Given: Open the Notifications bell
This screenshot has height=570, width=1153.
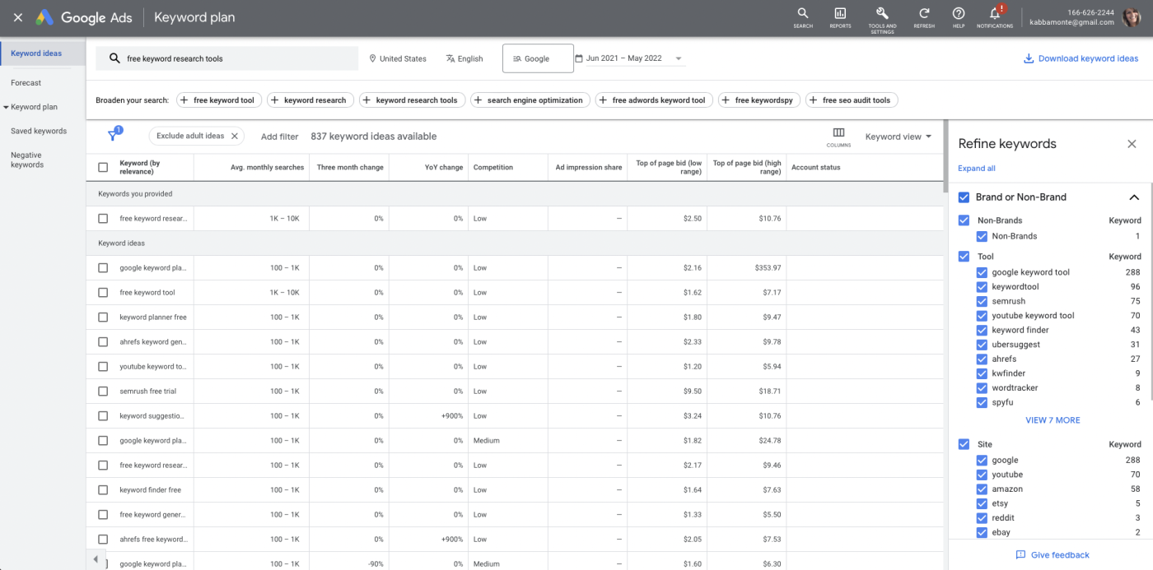Looking at the screenshot, I should [995, 16].
